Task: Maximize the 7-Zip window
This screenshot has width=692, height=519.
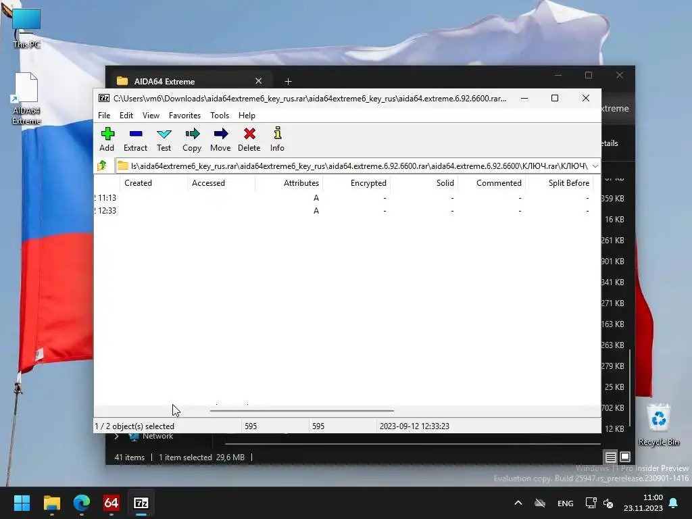Action: click(x=555, y=98)
